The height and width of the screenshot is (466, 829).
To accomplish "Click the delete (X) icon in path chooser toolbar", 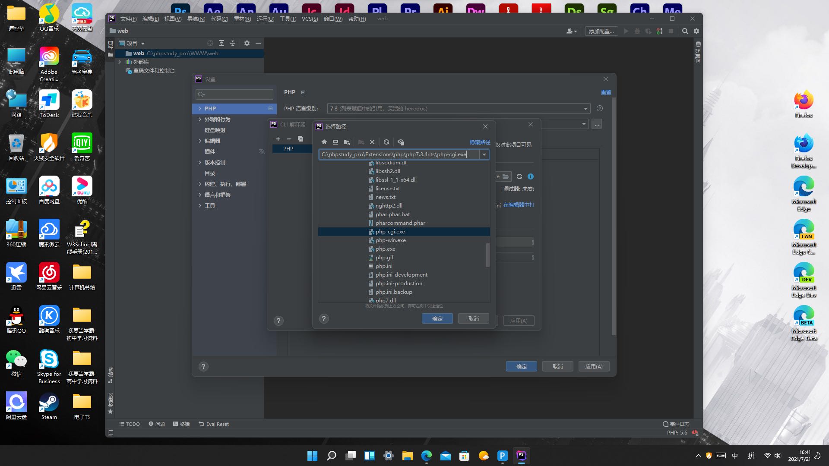I will 372,142.
